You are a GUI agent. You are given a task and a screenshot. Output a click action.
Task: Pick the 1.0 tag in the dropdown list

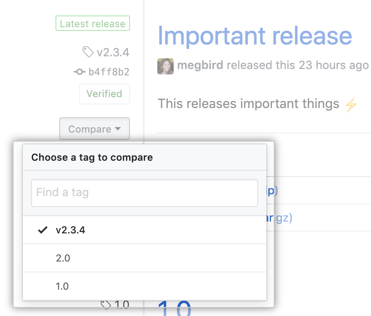[63, 286]
